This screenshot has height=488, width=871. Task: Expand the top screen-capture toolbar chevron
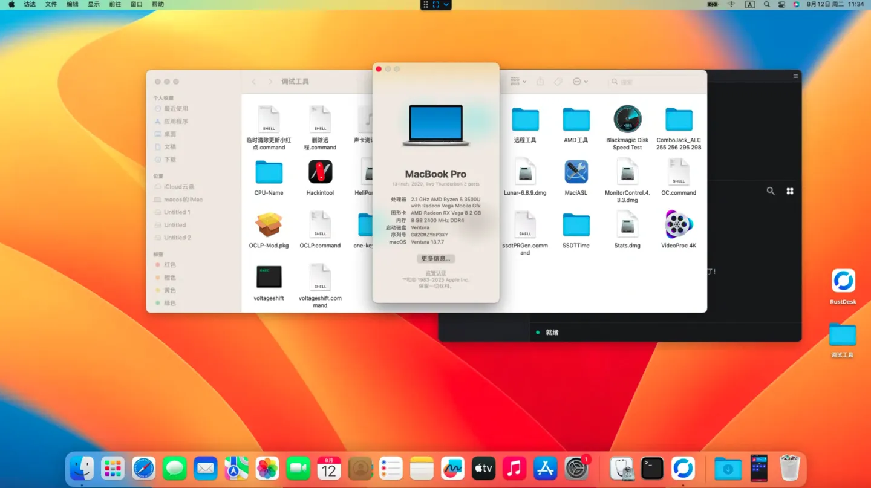pos(446,4)
